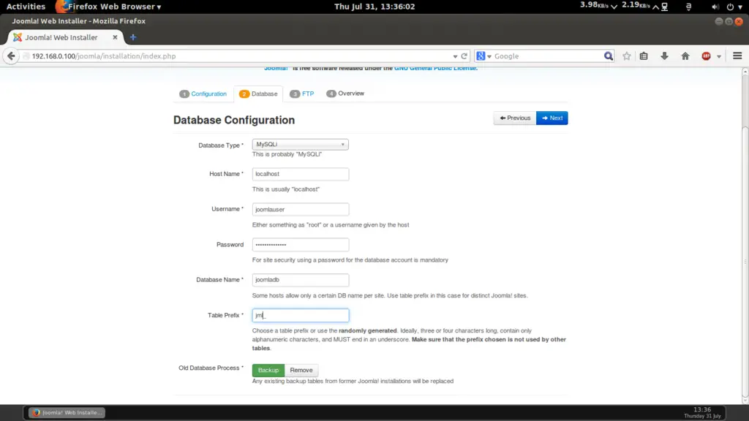Open the Firefox Web Browser app menu
Screen dimensions: 749x421
tap(108, 7)
